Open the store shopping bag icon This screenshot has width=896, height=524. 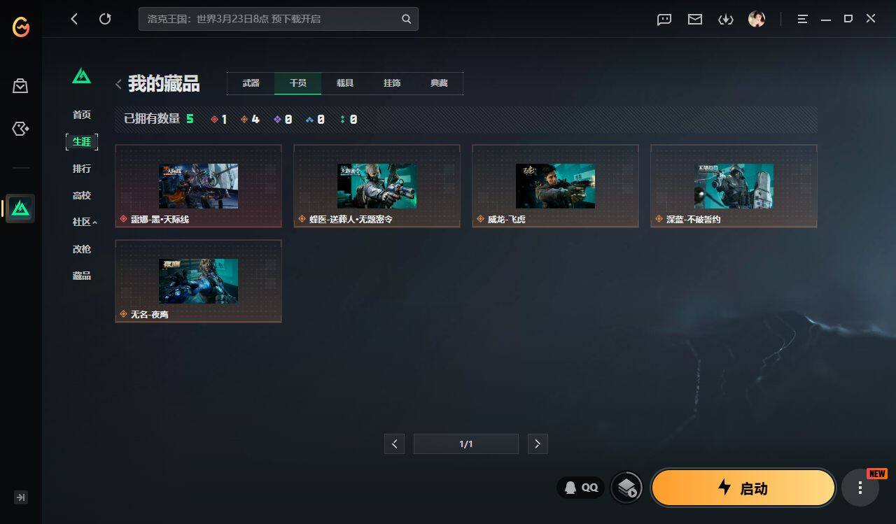click(20, 86)
